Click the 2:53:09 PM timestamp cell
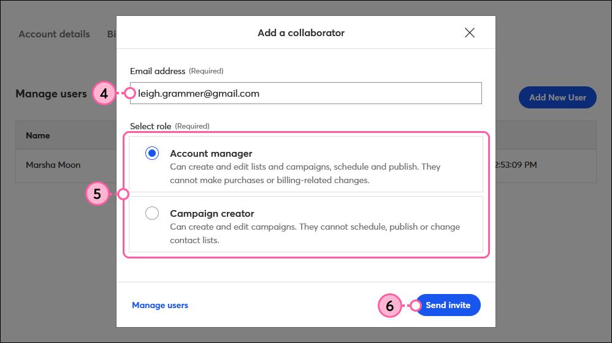 (516, 165)
